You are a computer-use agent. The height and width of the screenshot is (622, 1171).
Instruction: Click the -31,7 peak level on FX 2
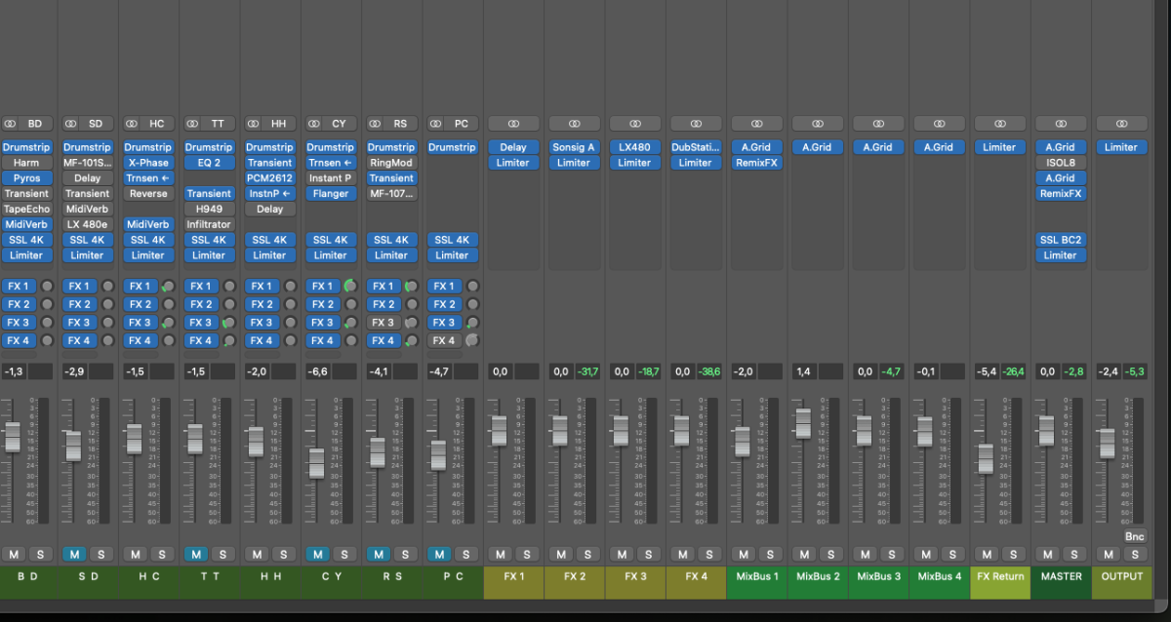click(587, 371)
